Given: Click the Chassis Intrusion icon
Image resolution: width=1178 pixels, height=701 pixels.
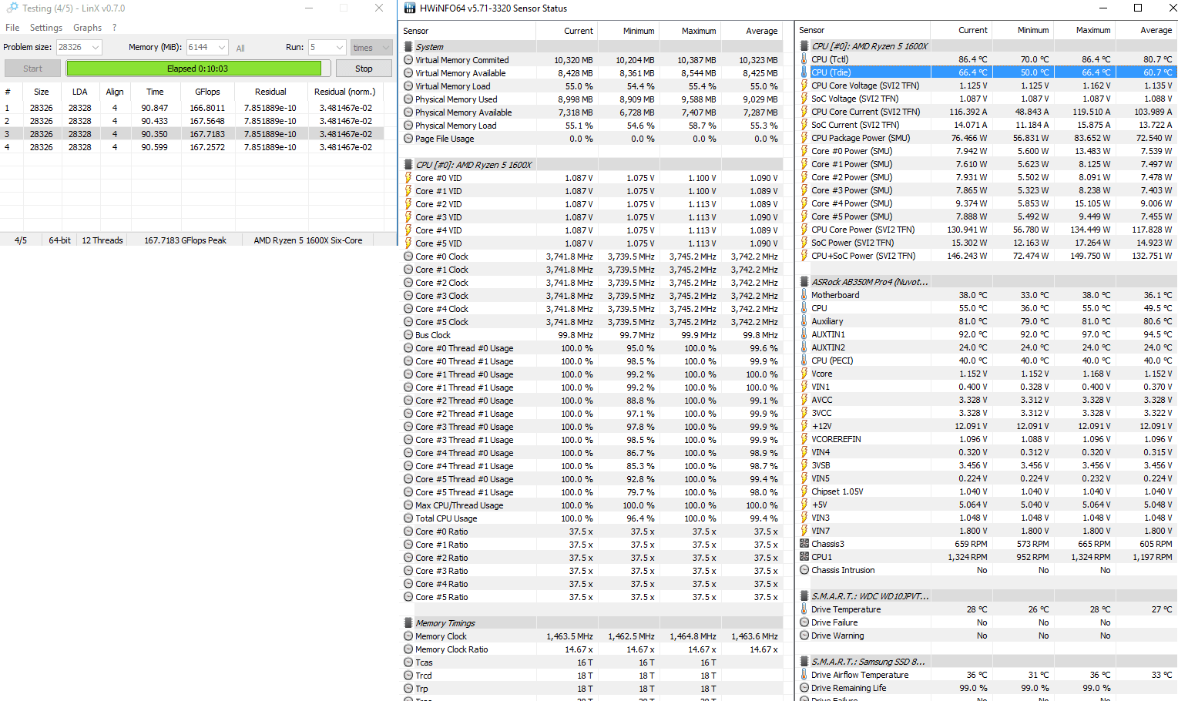Looking at the screenshot, I should [x=804, y=570].
